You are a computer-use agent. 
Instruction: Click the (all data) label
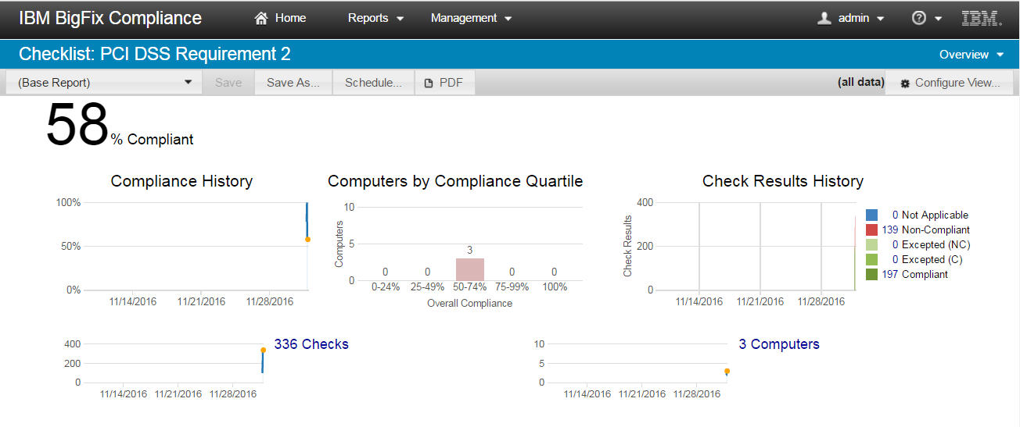coord(860,82)
